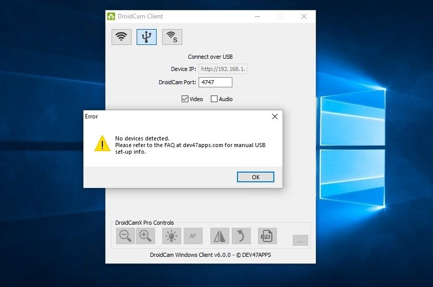Screen dimensions: 433x287
Task: Enable the Audio checkbox
Action: click(214, 99)
